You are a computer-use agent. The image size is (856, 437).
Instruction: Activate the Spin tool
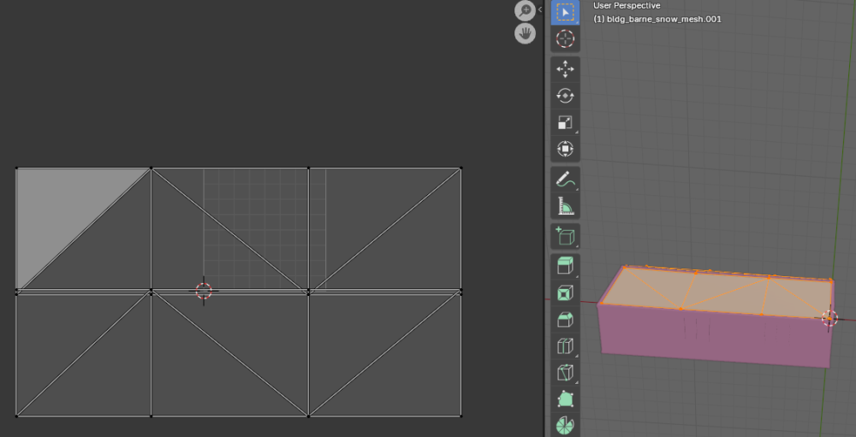click(565, 425)
